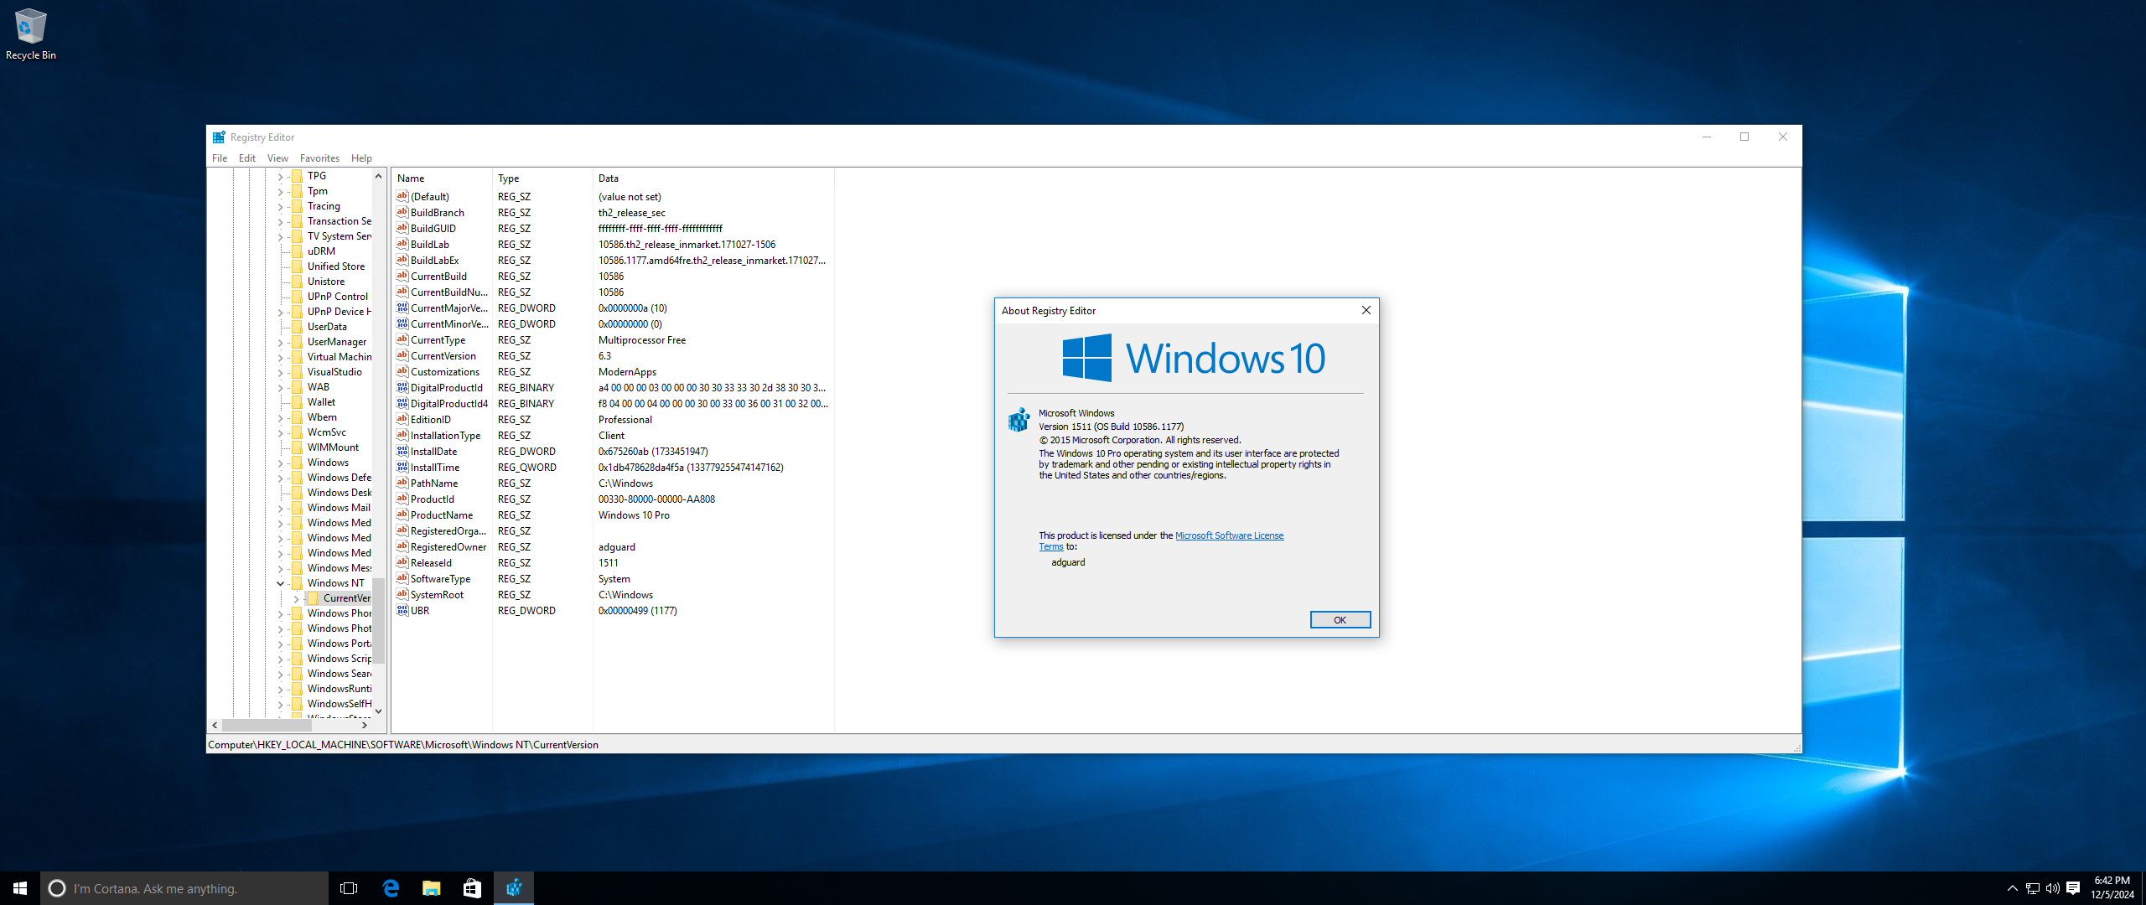
Task: Click the folder icon of VisualStudio key
Action: [x=297, y=372]
